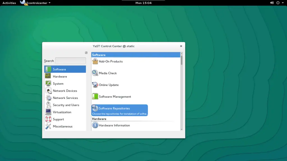Focus the Search input field
Viewport: 287px width, 161px height.
click(70, 61)
